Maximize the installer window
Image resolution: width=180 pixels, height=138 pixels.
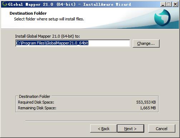pyautogui.click(x=169, y=4)
